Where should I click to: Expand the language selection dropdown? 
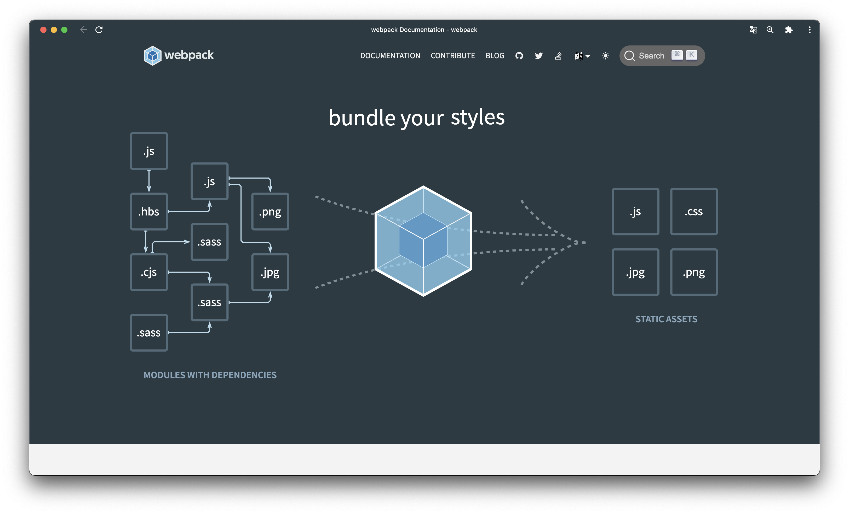582,56
